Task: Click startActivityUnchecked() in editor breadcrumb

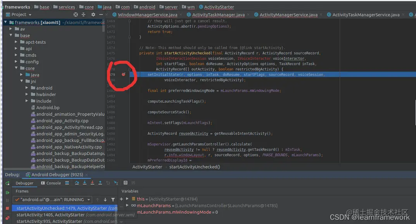Action: pyautogui.click(x=195, y=167)
